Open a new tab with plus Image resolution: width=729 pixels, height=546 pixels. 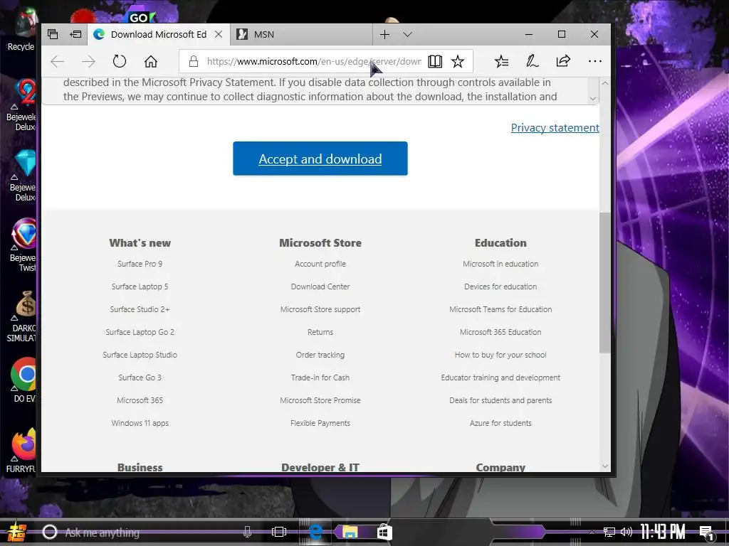pyautogui.click(x=384, y=34)
